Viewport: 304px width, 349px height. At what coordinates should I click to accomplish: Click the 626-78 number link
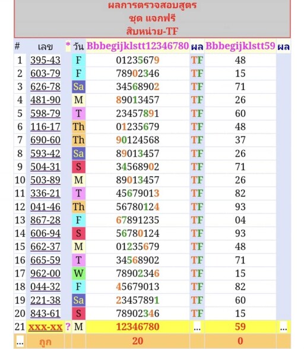point(45,87)
